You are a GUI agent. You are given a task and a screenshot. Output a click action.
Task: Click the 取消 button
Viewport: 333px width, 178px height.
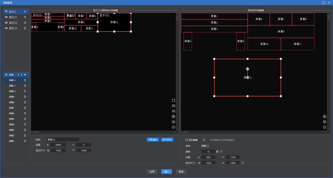click(x=181, y=172)
